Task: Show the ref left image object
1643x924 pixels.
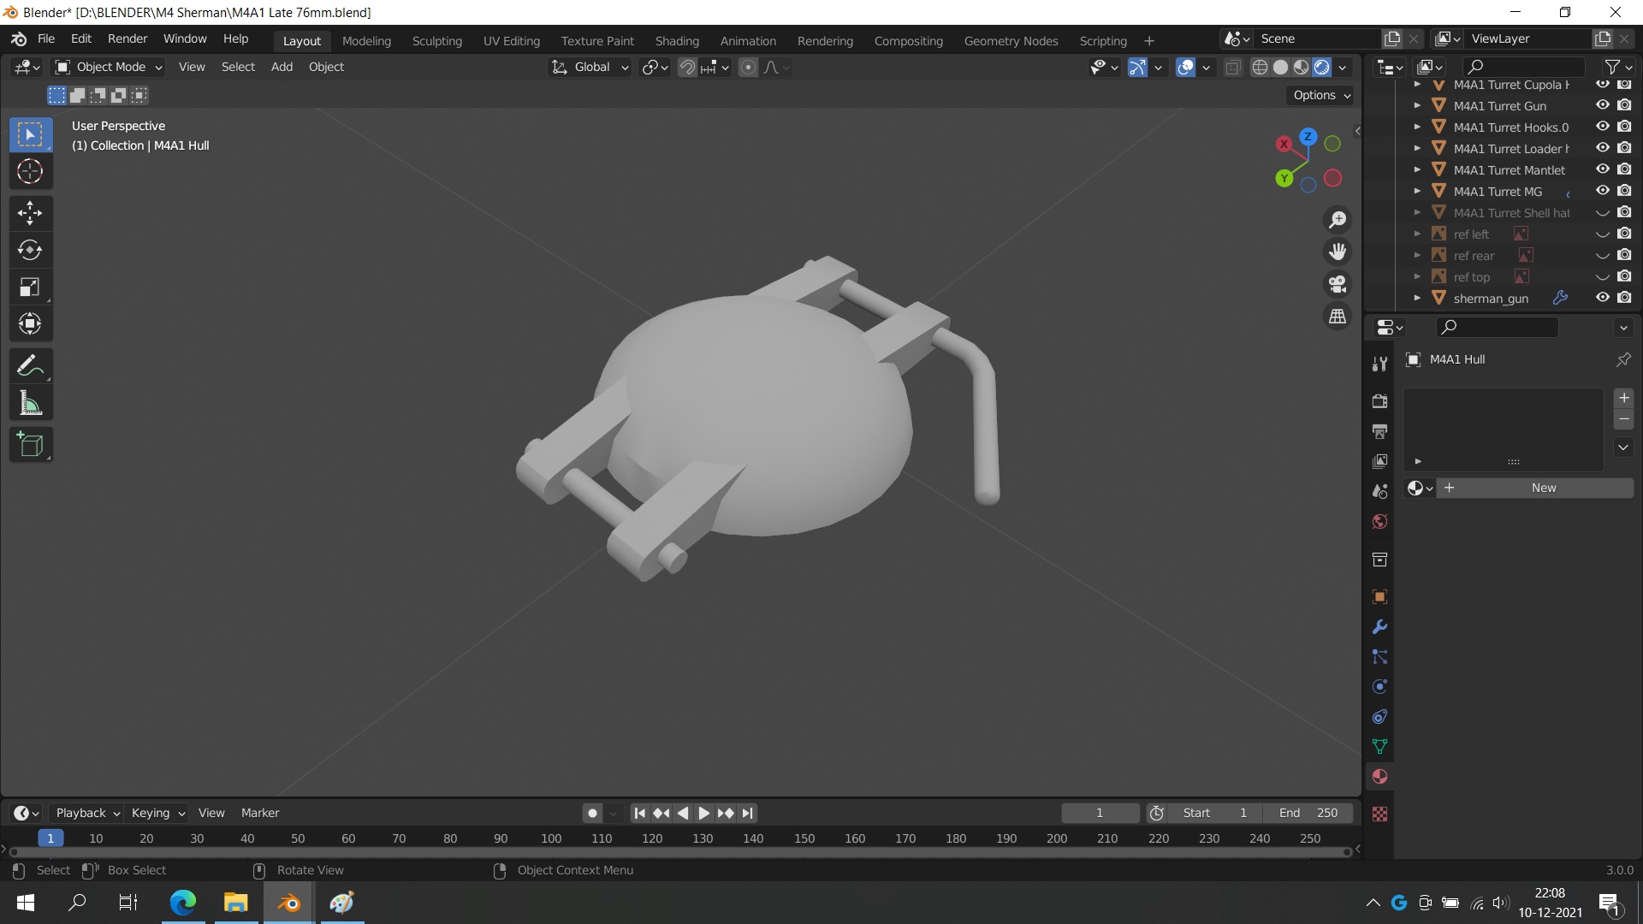Action: coord(1602,234)
